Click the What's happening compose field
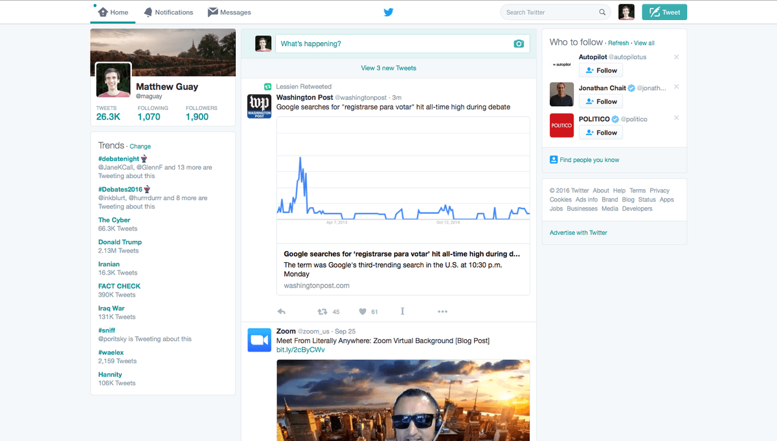The image size is (777, 441). 403,43
